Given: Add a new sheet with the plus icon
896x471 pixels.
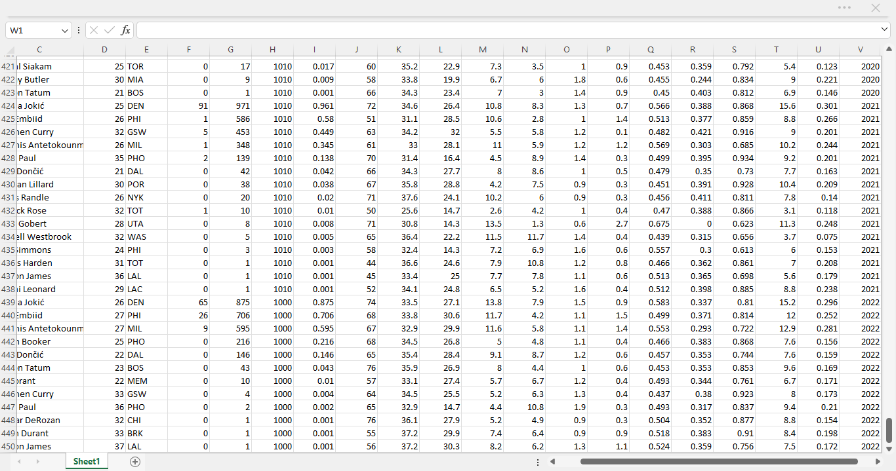Looking at the screenshot, I should (x=135, y=462).
